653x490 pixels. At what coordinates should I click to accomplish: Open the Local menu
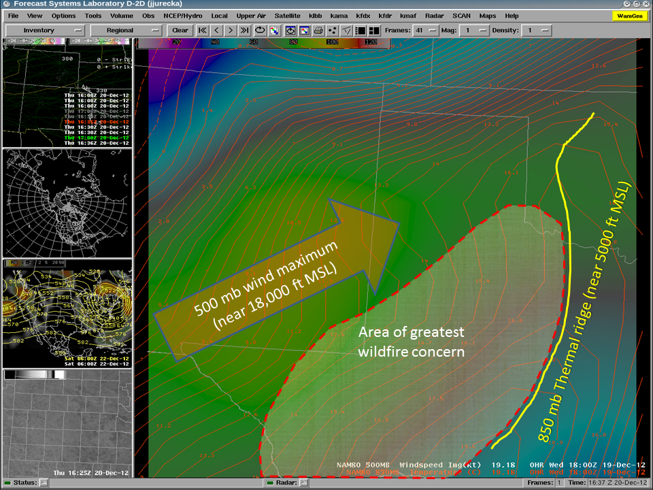pyautogui.click(x=219, y=16)
